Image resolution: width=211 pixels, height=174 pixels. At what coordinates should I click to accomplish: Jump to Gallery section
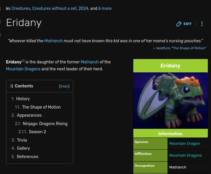23,148
